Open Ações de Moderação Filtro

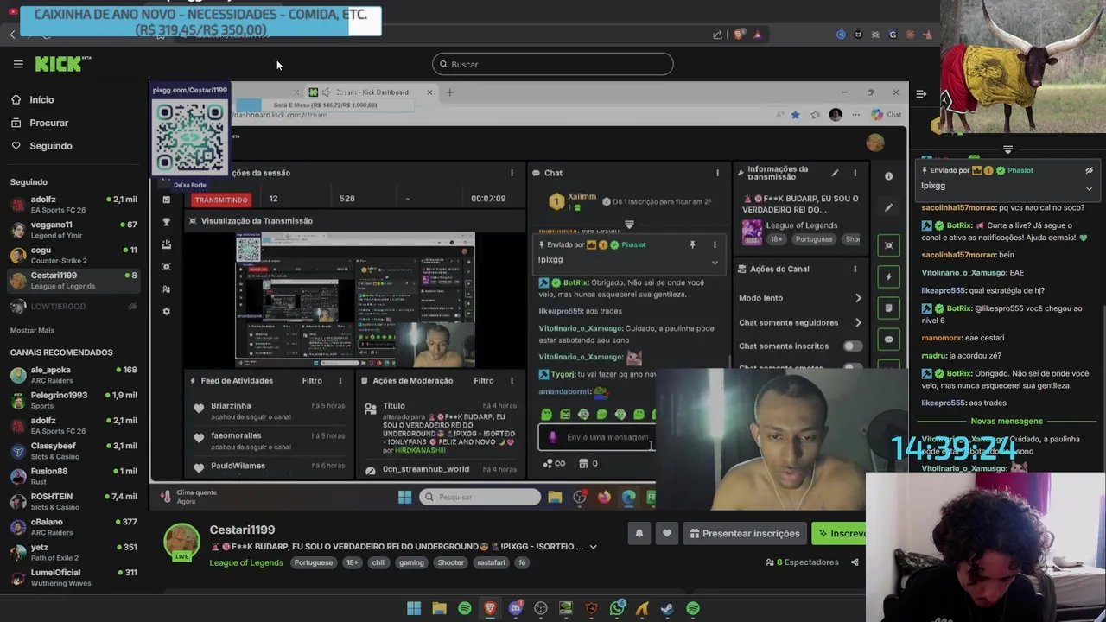[x=483, y=381]
